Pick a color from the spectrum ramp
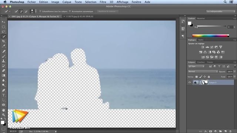 211,36
